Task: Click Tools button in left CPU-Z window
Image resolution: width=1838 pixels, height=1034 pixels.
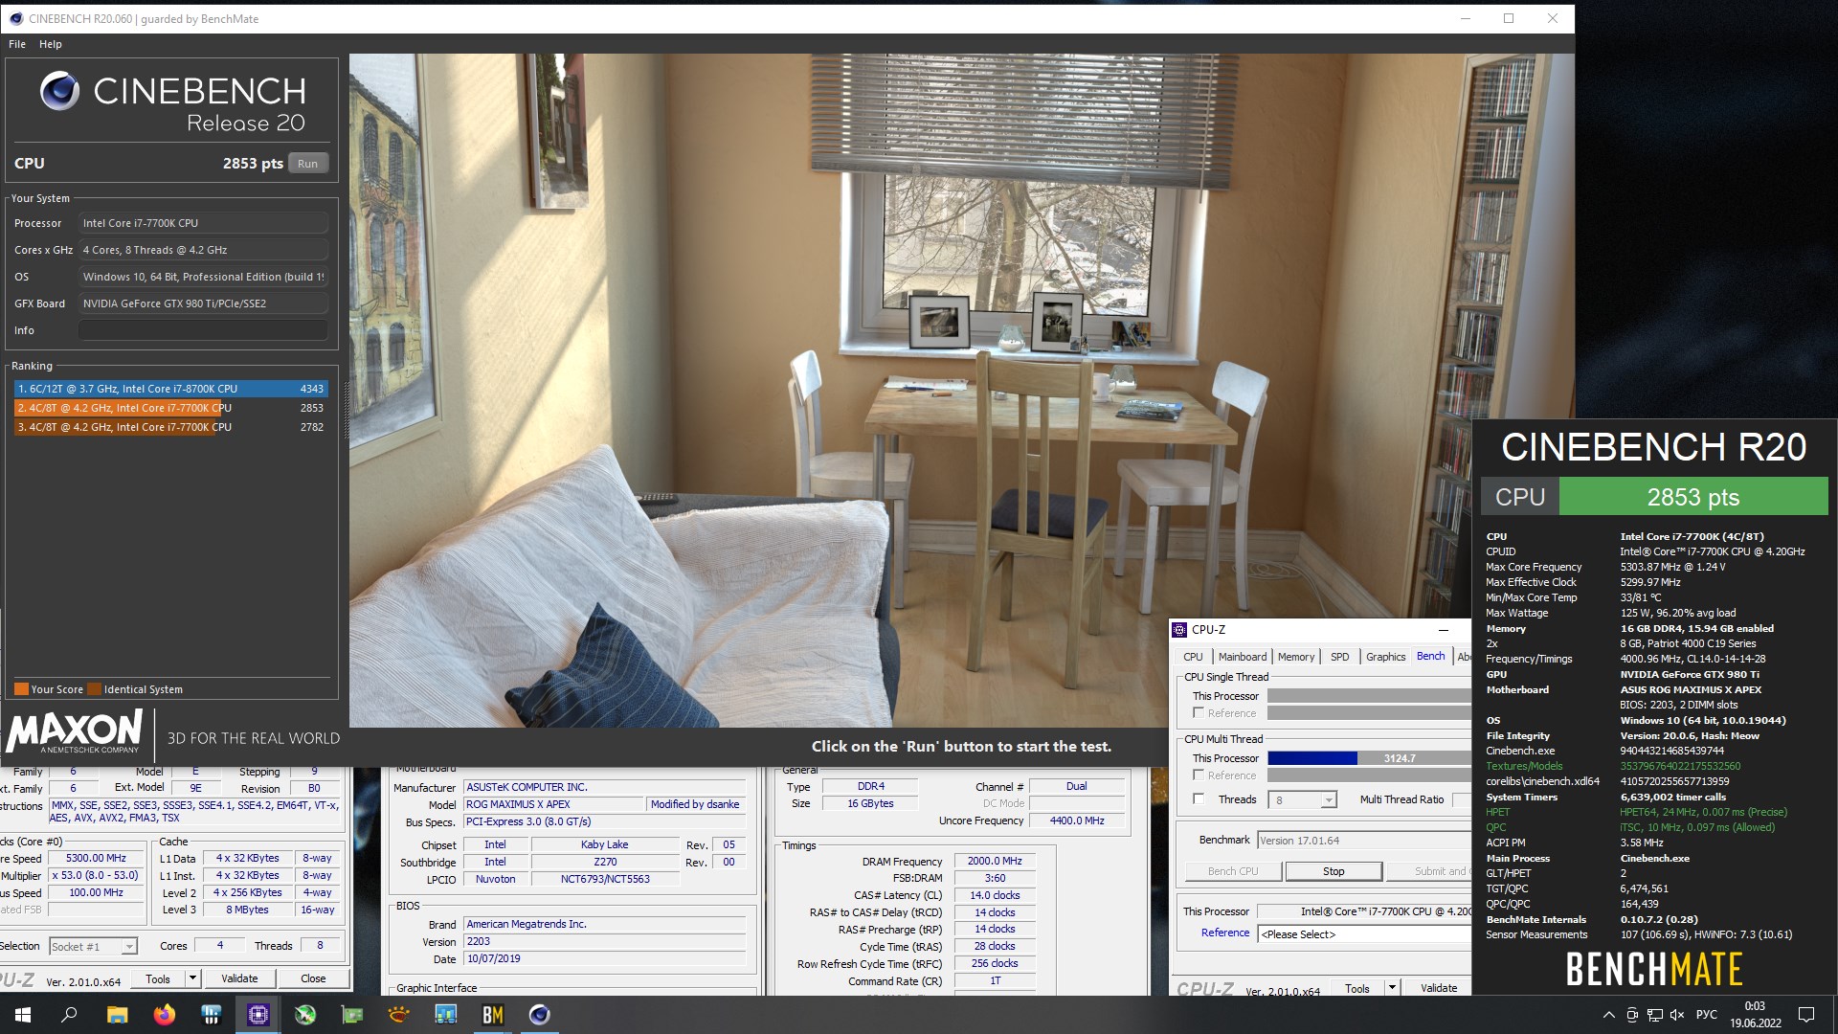Action: pyautogui.click(x=158, y=978)
